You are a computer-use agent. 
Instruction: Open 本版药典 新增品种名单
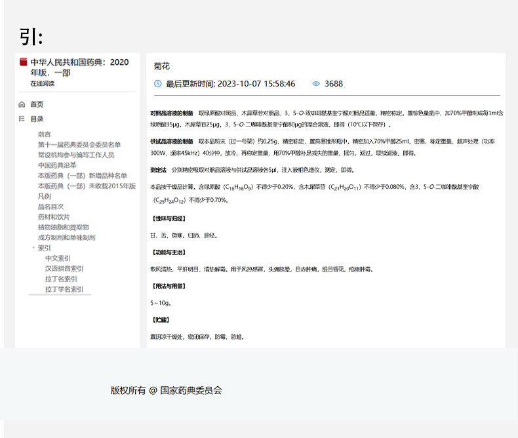pos(82,176)
